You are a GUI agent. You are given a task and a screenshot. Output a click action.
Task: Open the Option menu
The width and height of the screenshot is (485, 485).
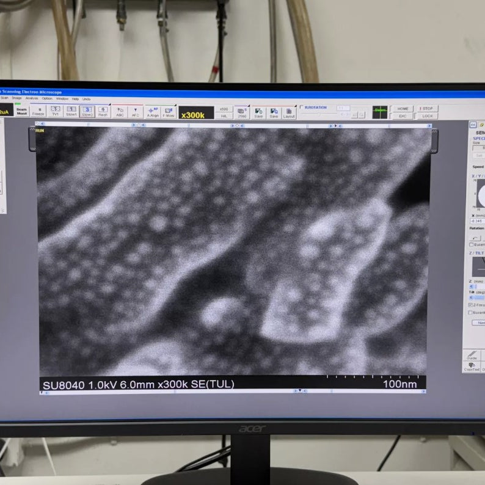coord(47,98)
